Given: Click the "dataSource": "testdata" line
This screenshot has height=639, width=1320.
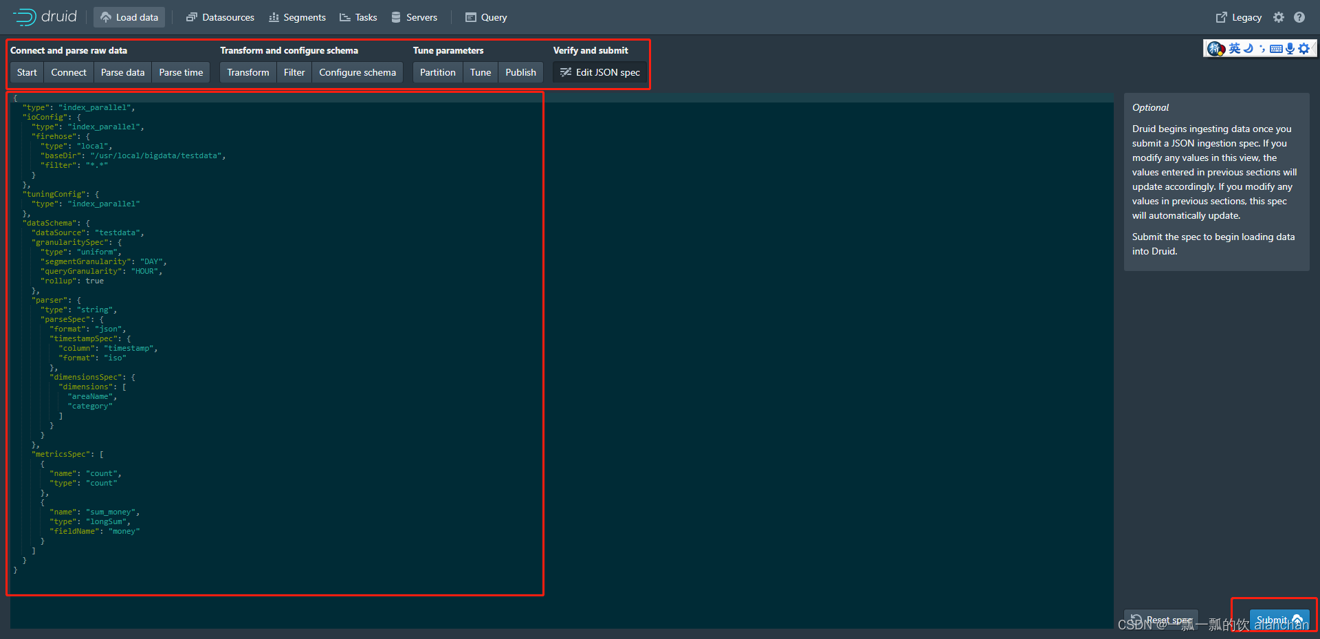Looking at the screenshot, I should click(x=88, y=232).
